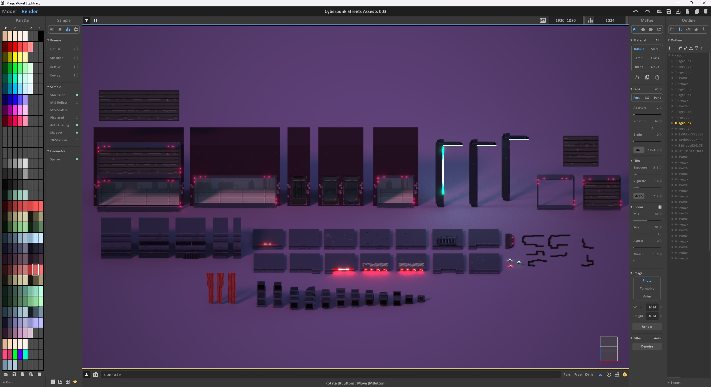Select the Metal material type

(x=655, y=49)
